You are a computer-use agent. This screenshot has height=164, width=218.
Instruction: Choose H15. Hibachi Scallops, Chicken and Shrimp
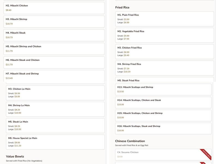click(163, 116)
